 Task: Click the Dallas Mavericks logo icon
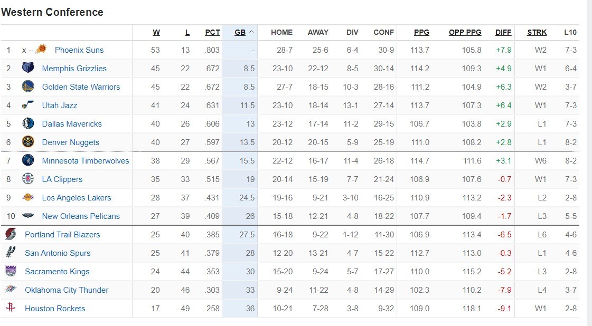tap(28, 123)
